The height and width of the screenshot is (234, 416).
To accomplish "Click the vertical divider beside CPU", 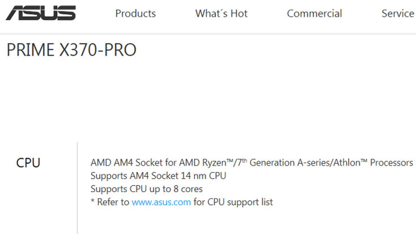I will pos(77,187).
